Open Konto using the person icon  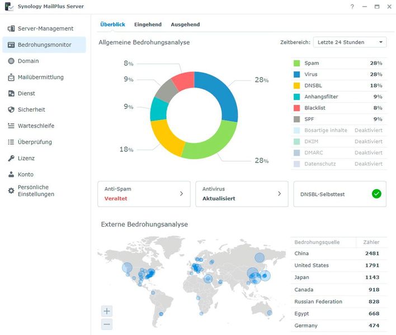tap(11, 174)
